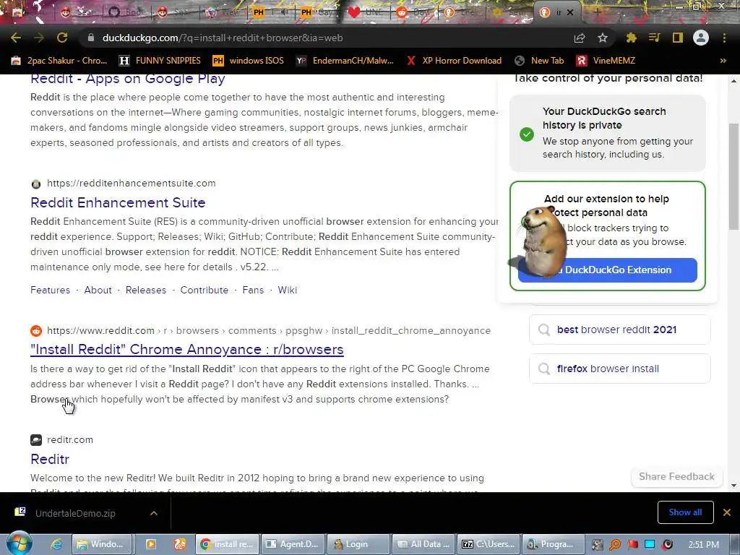Image resolution: width=740 pixels, height=555 pixels.
Task: Switch to the All Data taskbar window
Action: [x=423, y=544]
